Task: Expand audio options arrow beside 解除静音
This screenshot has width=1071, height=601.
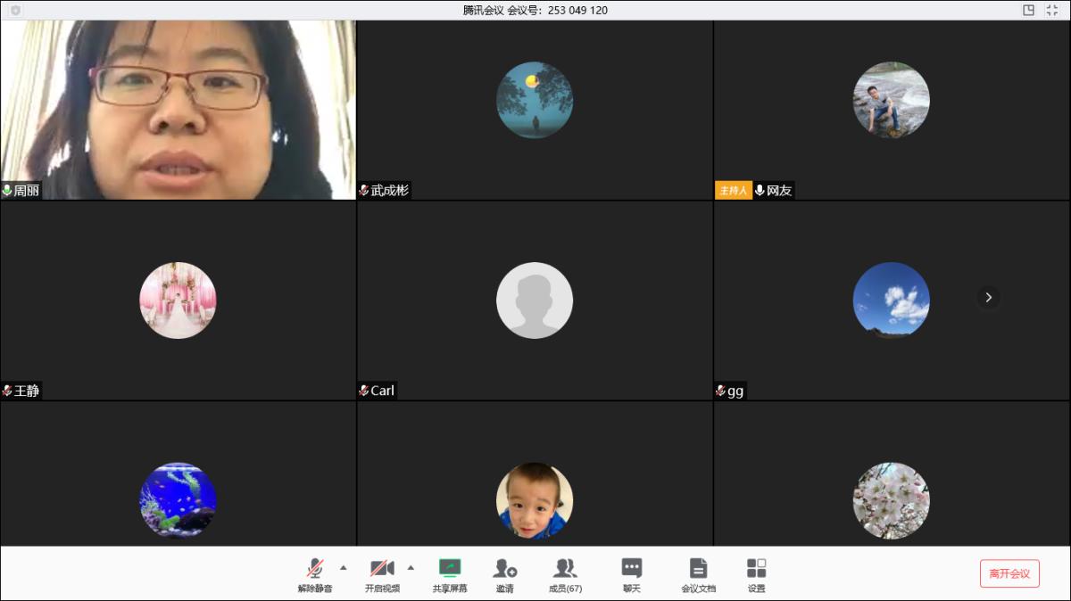Action: click(x=344, y=567)
